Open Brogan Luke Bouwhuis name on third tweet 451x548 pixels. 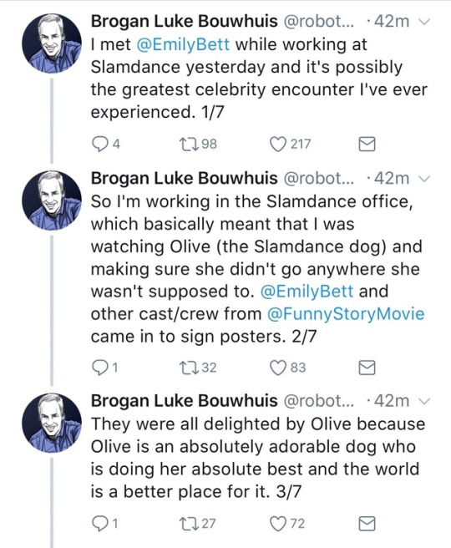184,400
